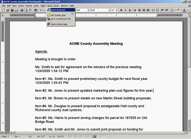This screenshot has height=139, width=191.
Task: Open the Undo history dropdown arrow
Action: click(x=44, y=10)
